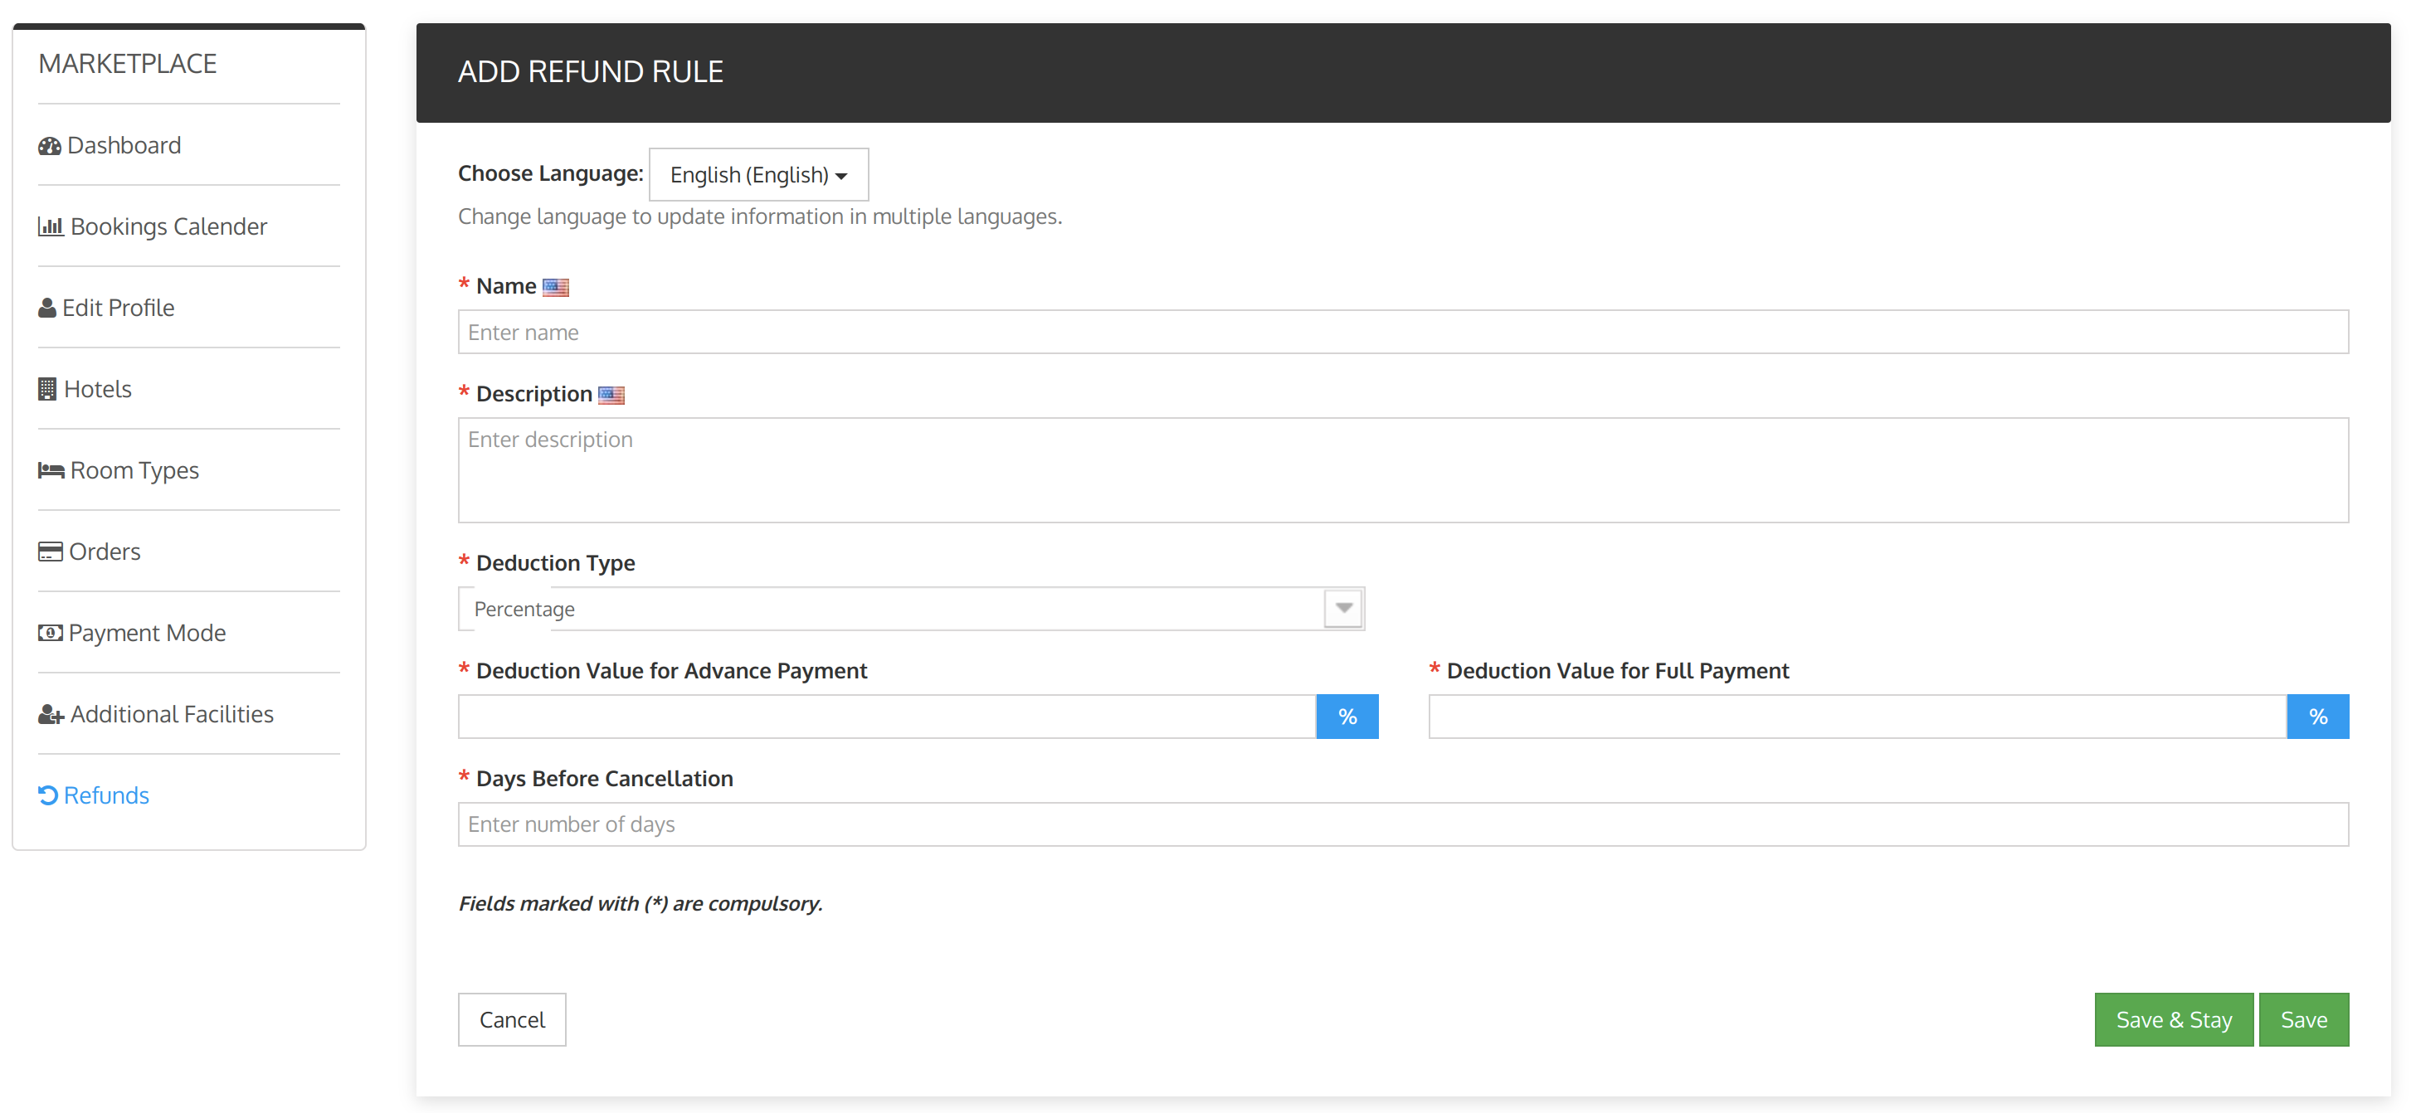Click the Save & Stay button
The height and width of the screenshot is (1113, 2416).
click(x=2171, y=1019)
